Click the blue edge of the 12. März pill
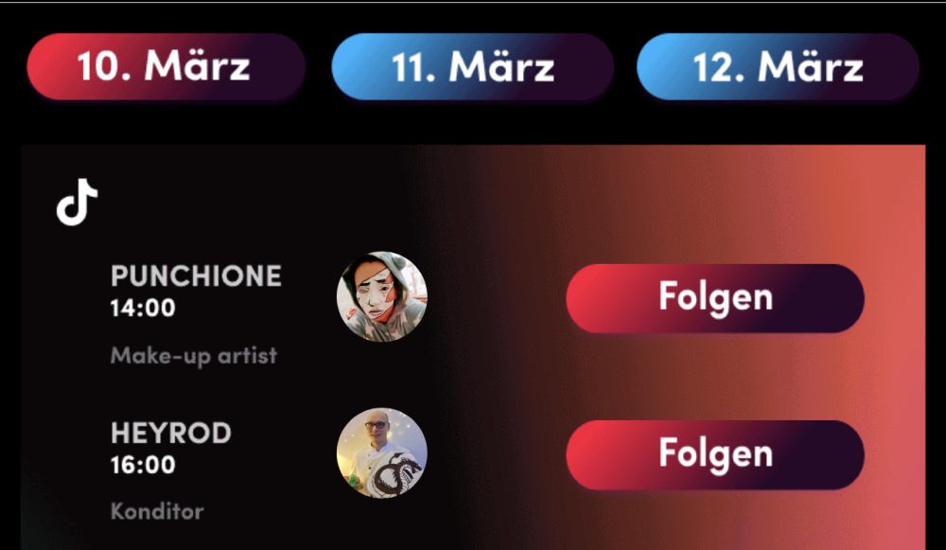This screenshot has height=550, width=946. tap(656, 66)
